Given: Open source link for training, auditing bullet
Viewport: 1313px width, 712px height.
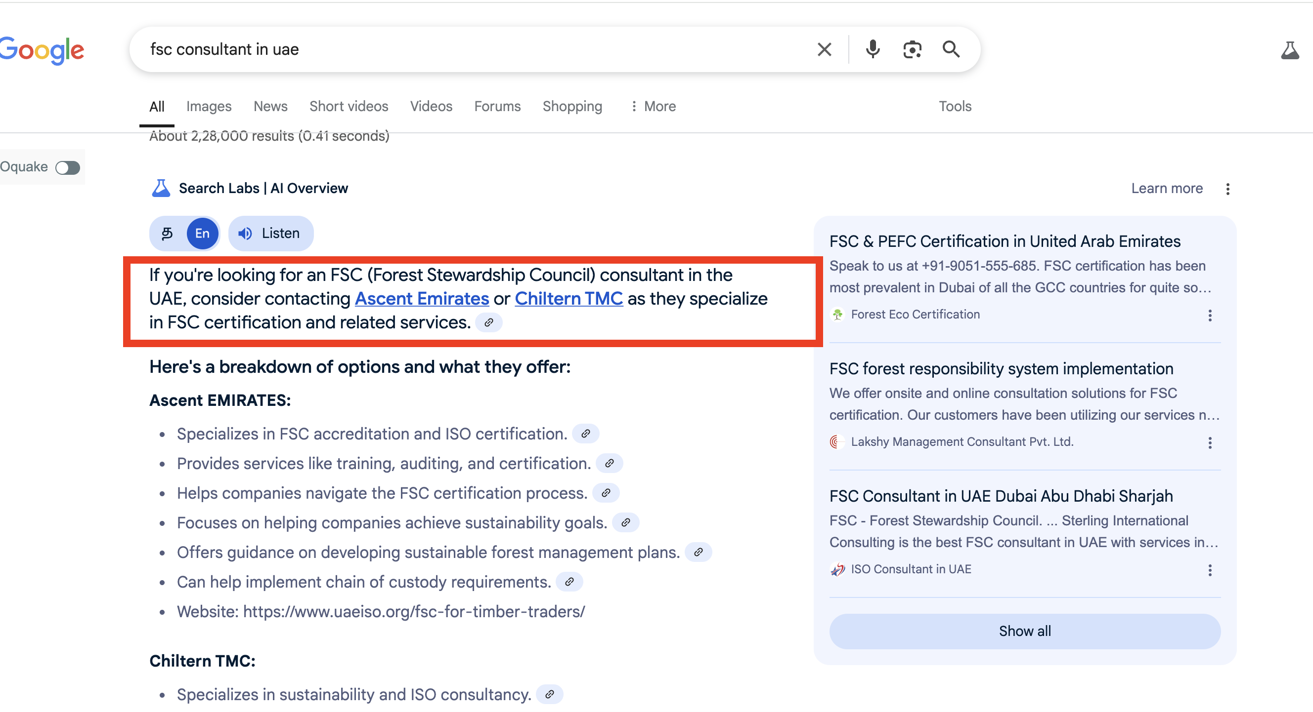Looking at the screenshot, I should pos(610,464).
